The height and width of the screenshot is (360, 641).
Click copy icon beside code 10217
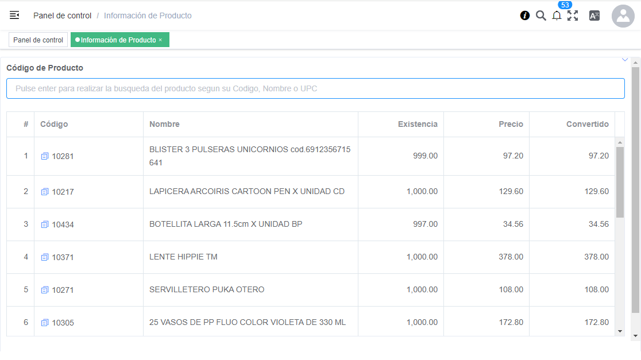coord(45,192)
